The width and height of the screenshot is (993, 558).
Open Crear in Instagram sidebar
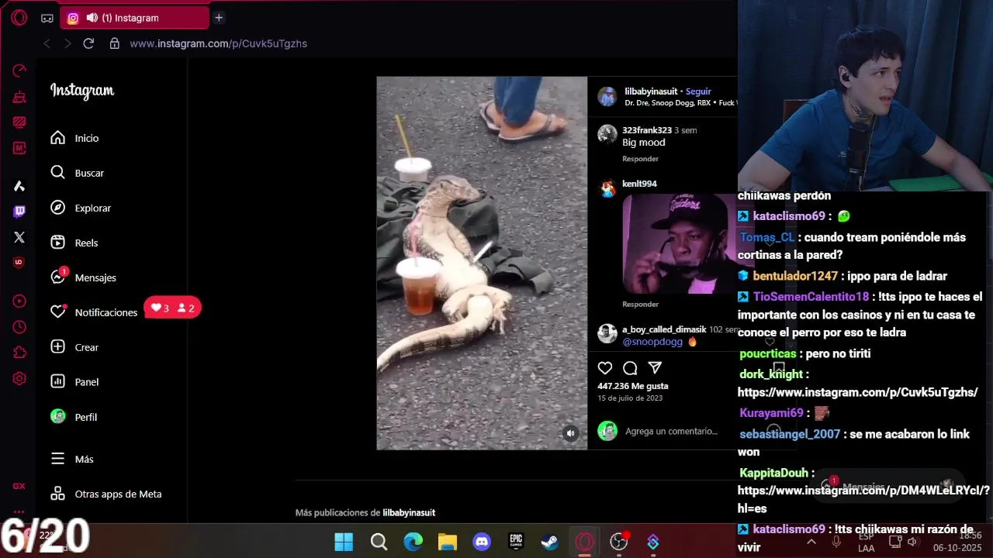coord(74,347)
